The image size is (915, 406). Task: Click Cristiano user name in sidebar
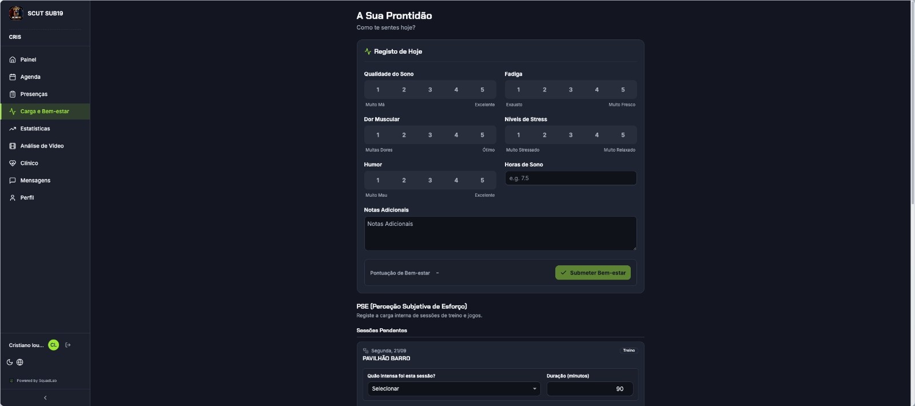click(x=26, y=345)
